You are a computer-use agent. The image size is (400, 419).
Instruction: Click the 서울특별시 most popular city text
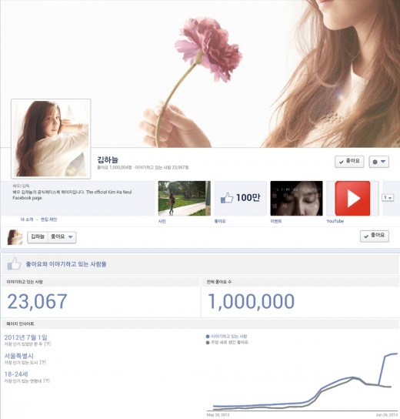(x=18, y=356)
